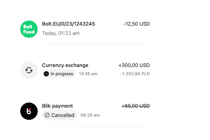Click the cancelled circle-slash icon

pyautogui.click(x=47, y=115)
